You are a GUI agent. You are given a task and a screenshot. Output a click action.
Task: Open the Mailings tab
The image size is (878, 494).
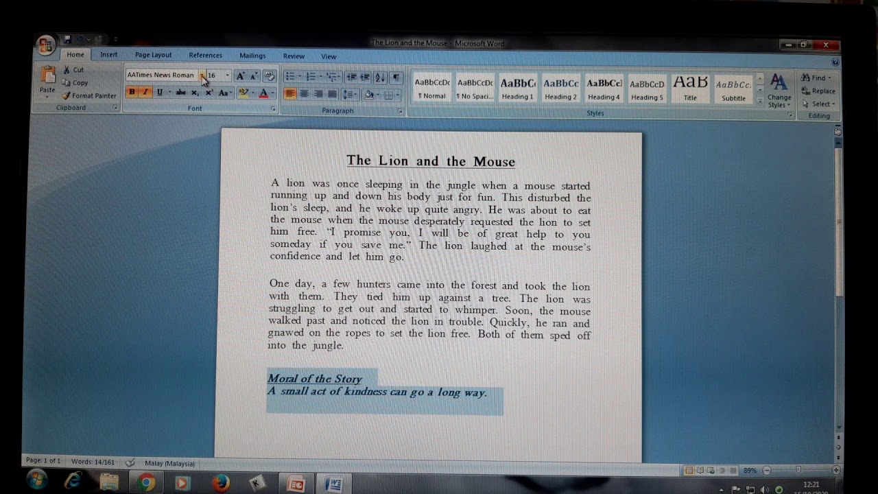coord(252,56)
